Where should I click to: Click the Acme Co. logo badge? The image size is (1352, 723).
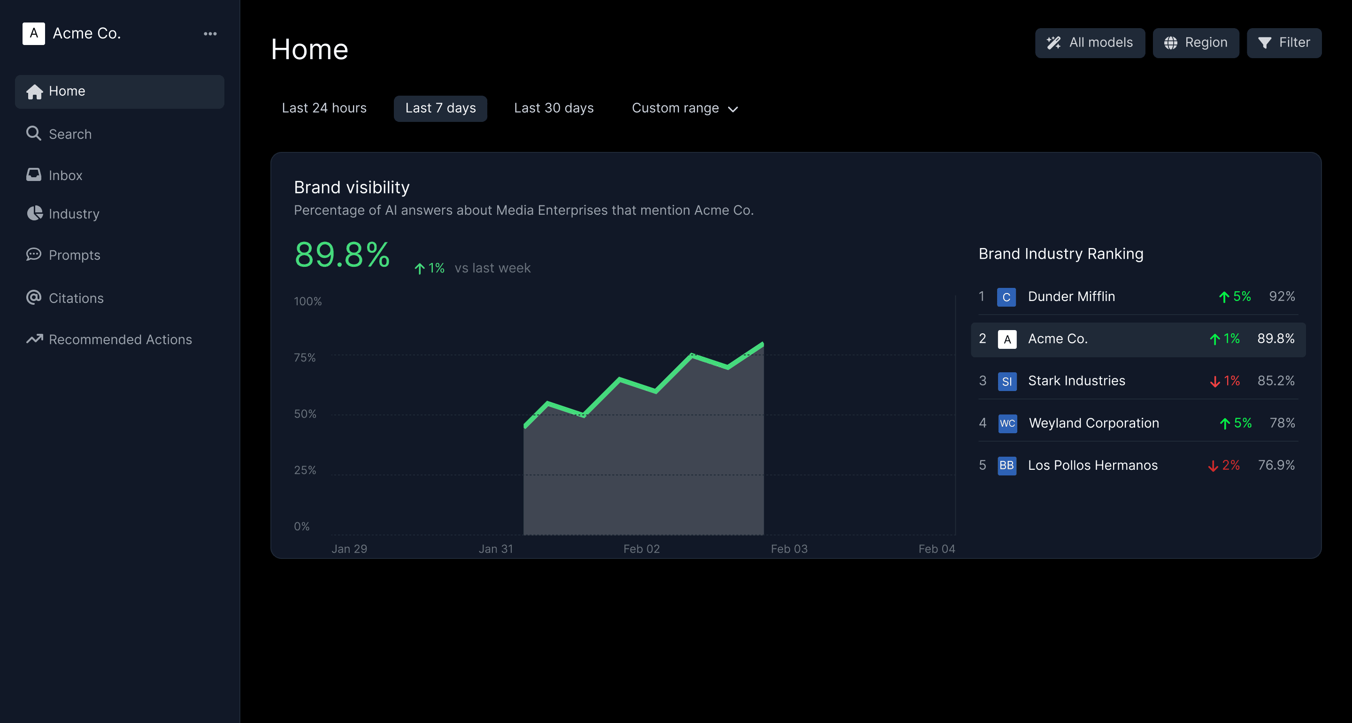[34, 34]
